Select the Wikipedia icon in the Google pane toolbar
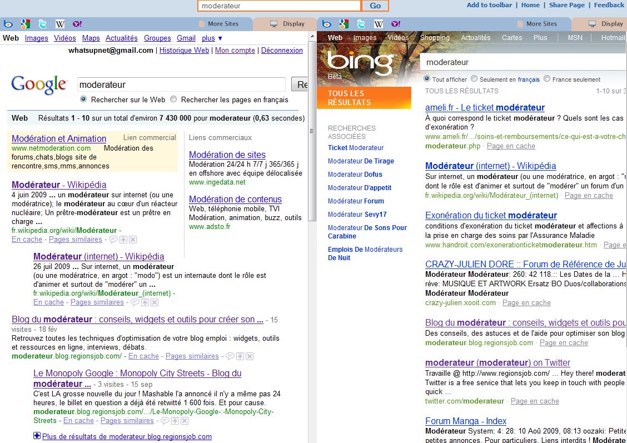Image resolution: width=627 pixels, height=443 pixels. pos(60,24)
